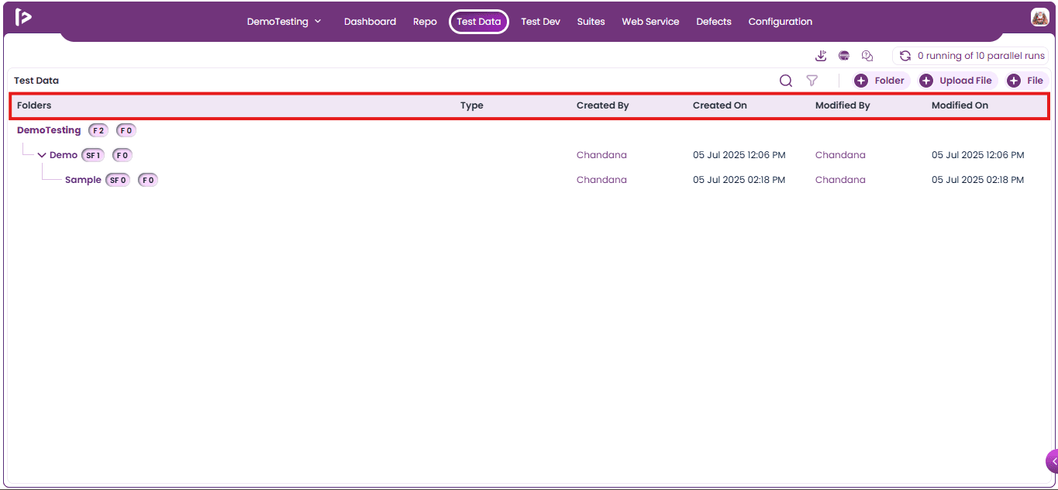Viewport: 1058px width, 490px height.
Task: Open the Configuration menu
Action: coord(781,22)
